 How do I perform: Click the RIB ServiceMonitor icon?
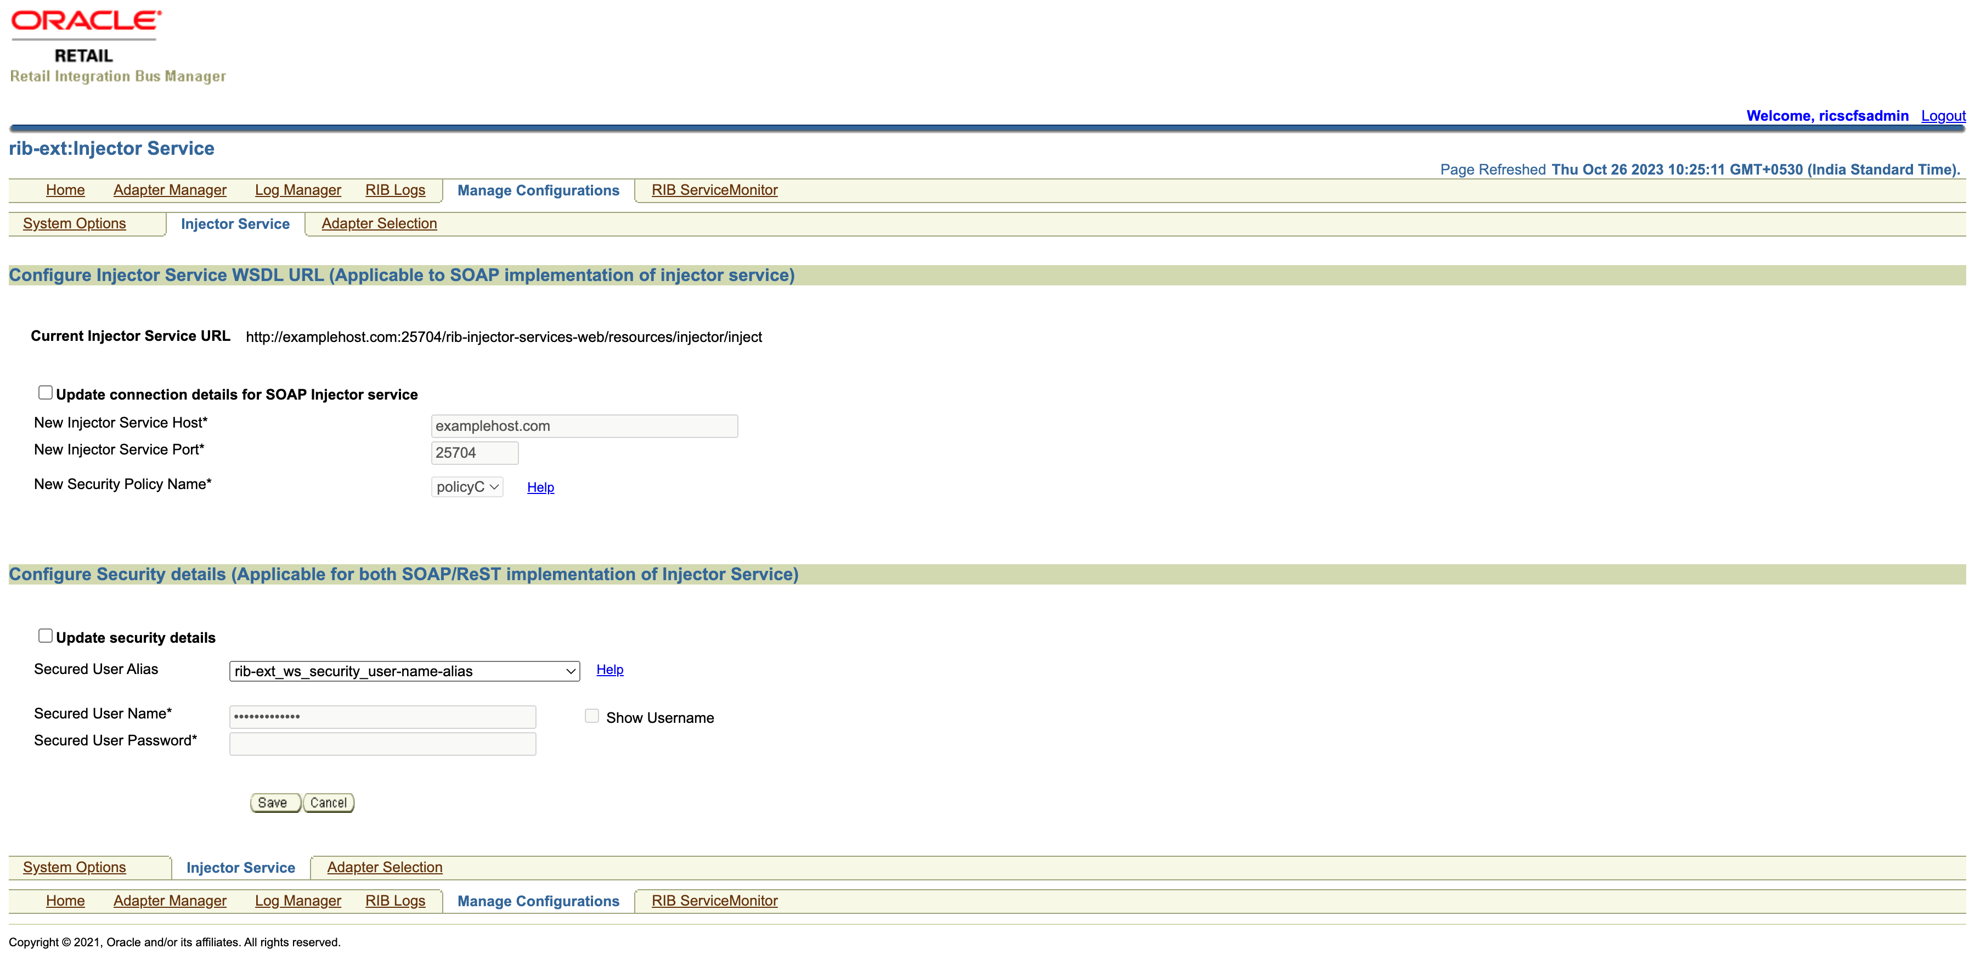715,189
